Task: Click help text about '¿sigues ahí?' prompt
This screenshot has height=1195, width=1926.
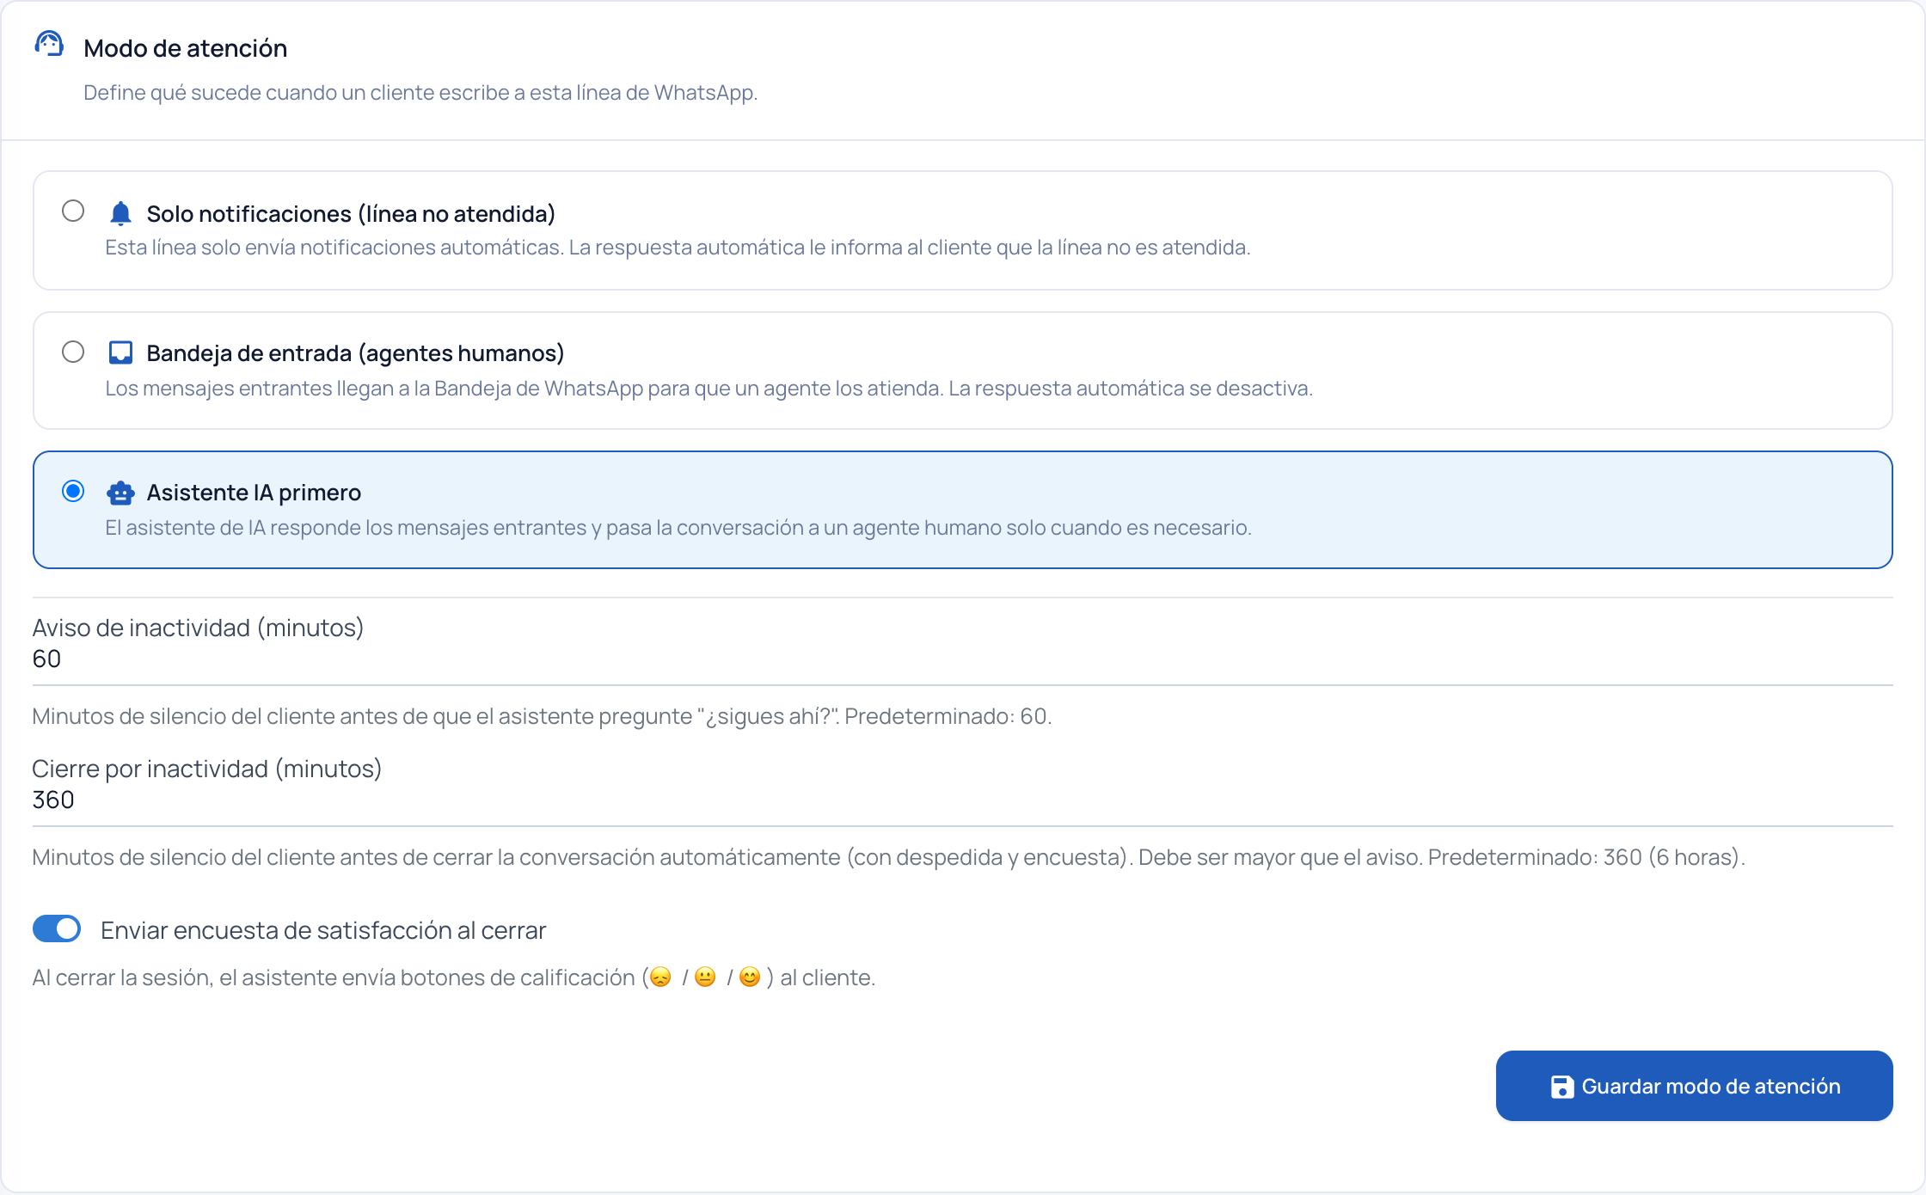Action: 542,716
